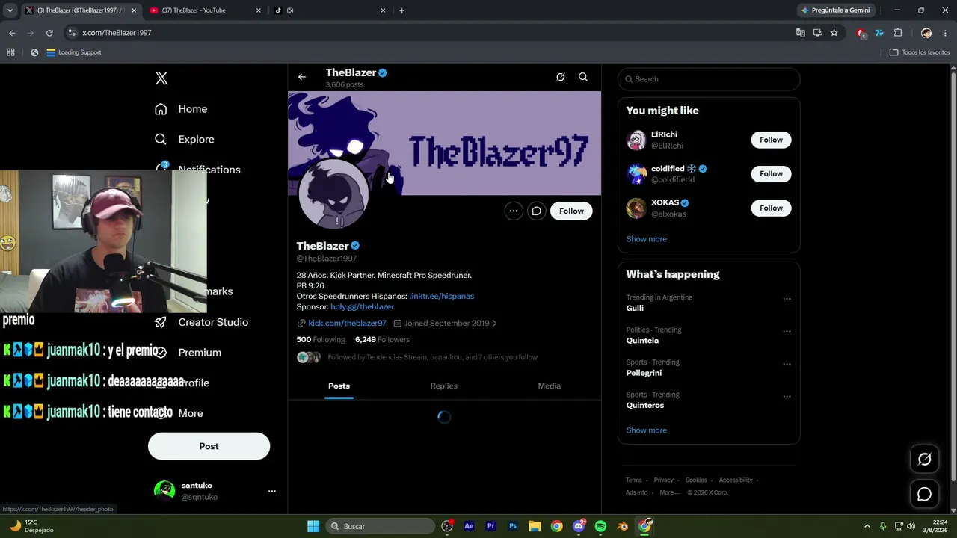
Task: Expand More menu in X sidebar
Action: [x=179, y=413]
